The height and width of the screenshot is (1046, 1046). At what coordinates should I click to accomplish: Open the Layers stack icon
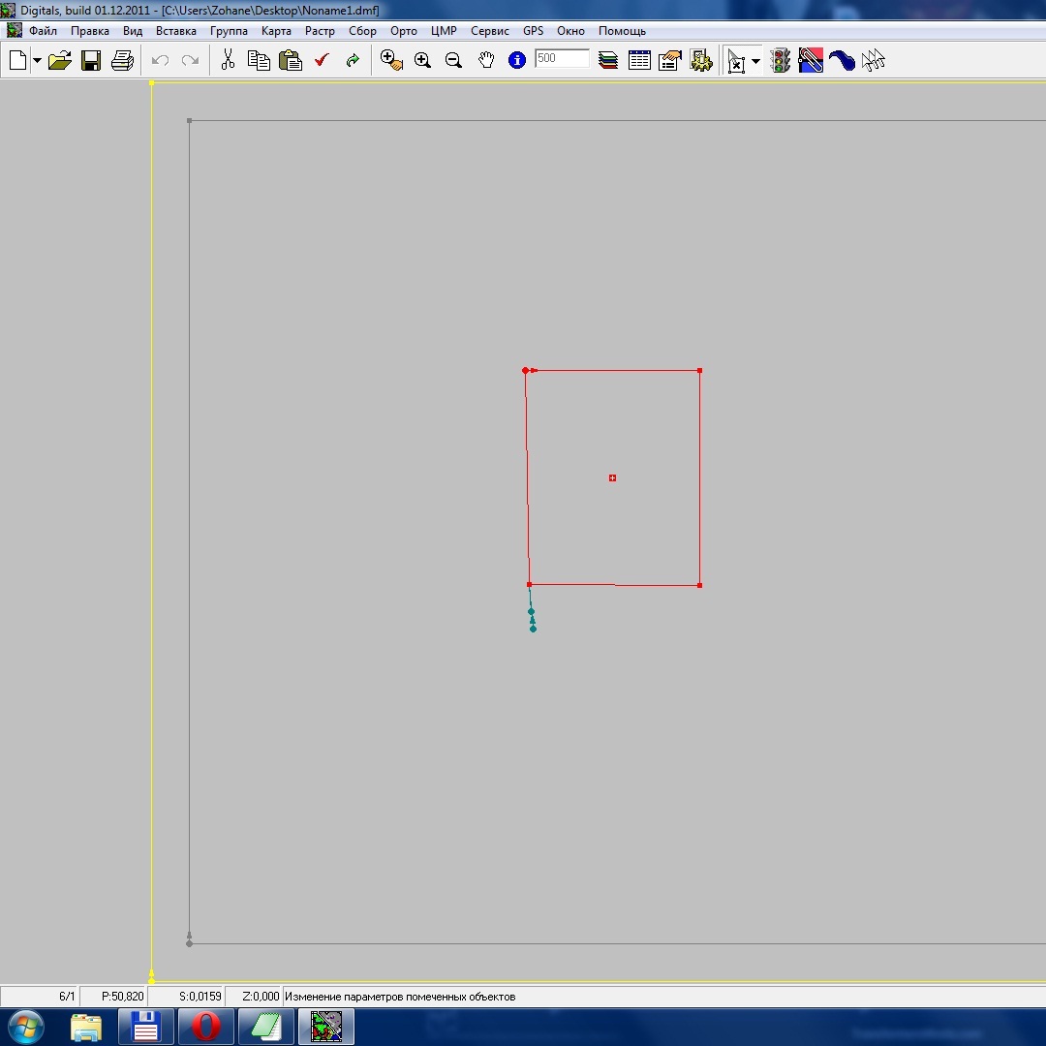[x=608, y=60]
